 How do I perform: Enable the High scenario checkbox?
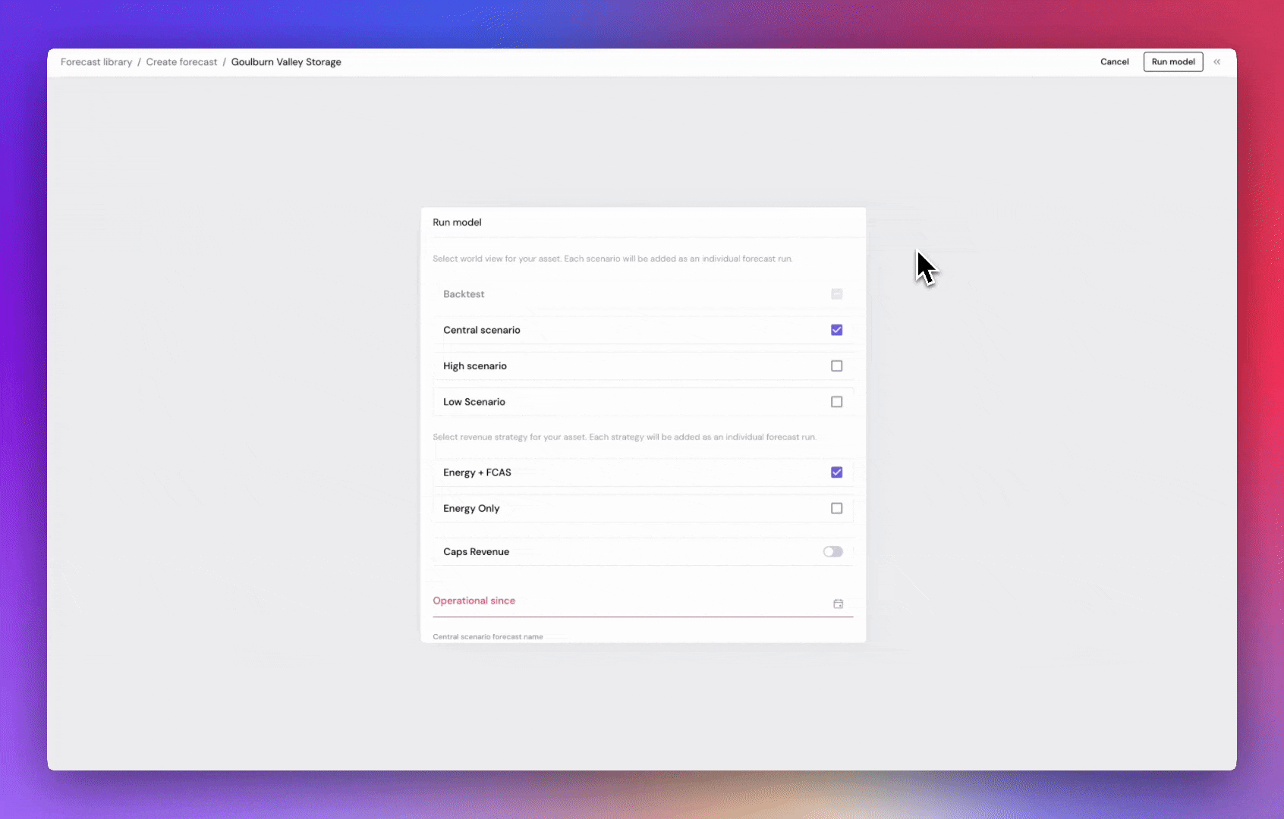tap(836, 366)
